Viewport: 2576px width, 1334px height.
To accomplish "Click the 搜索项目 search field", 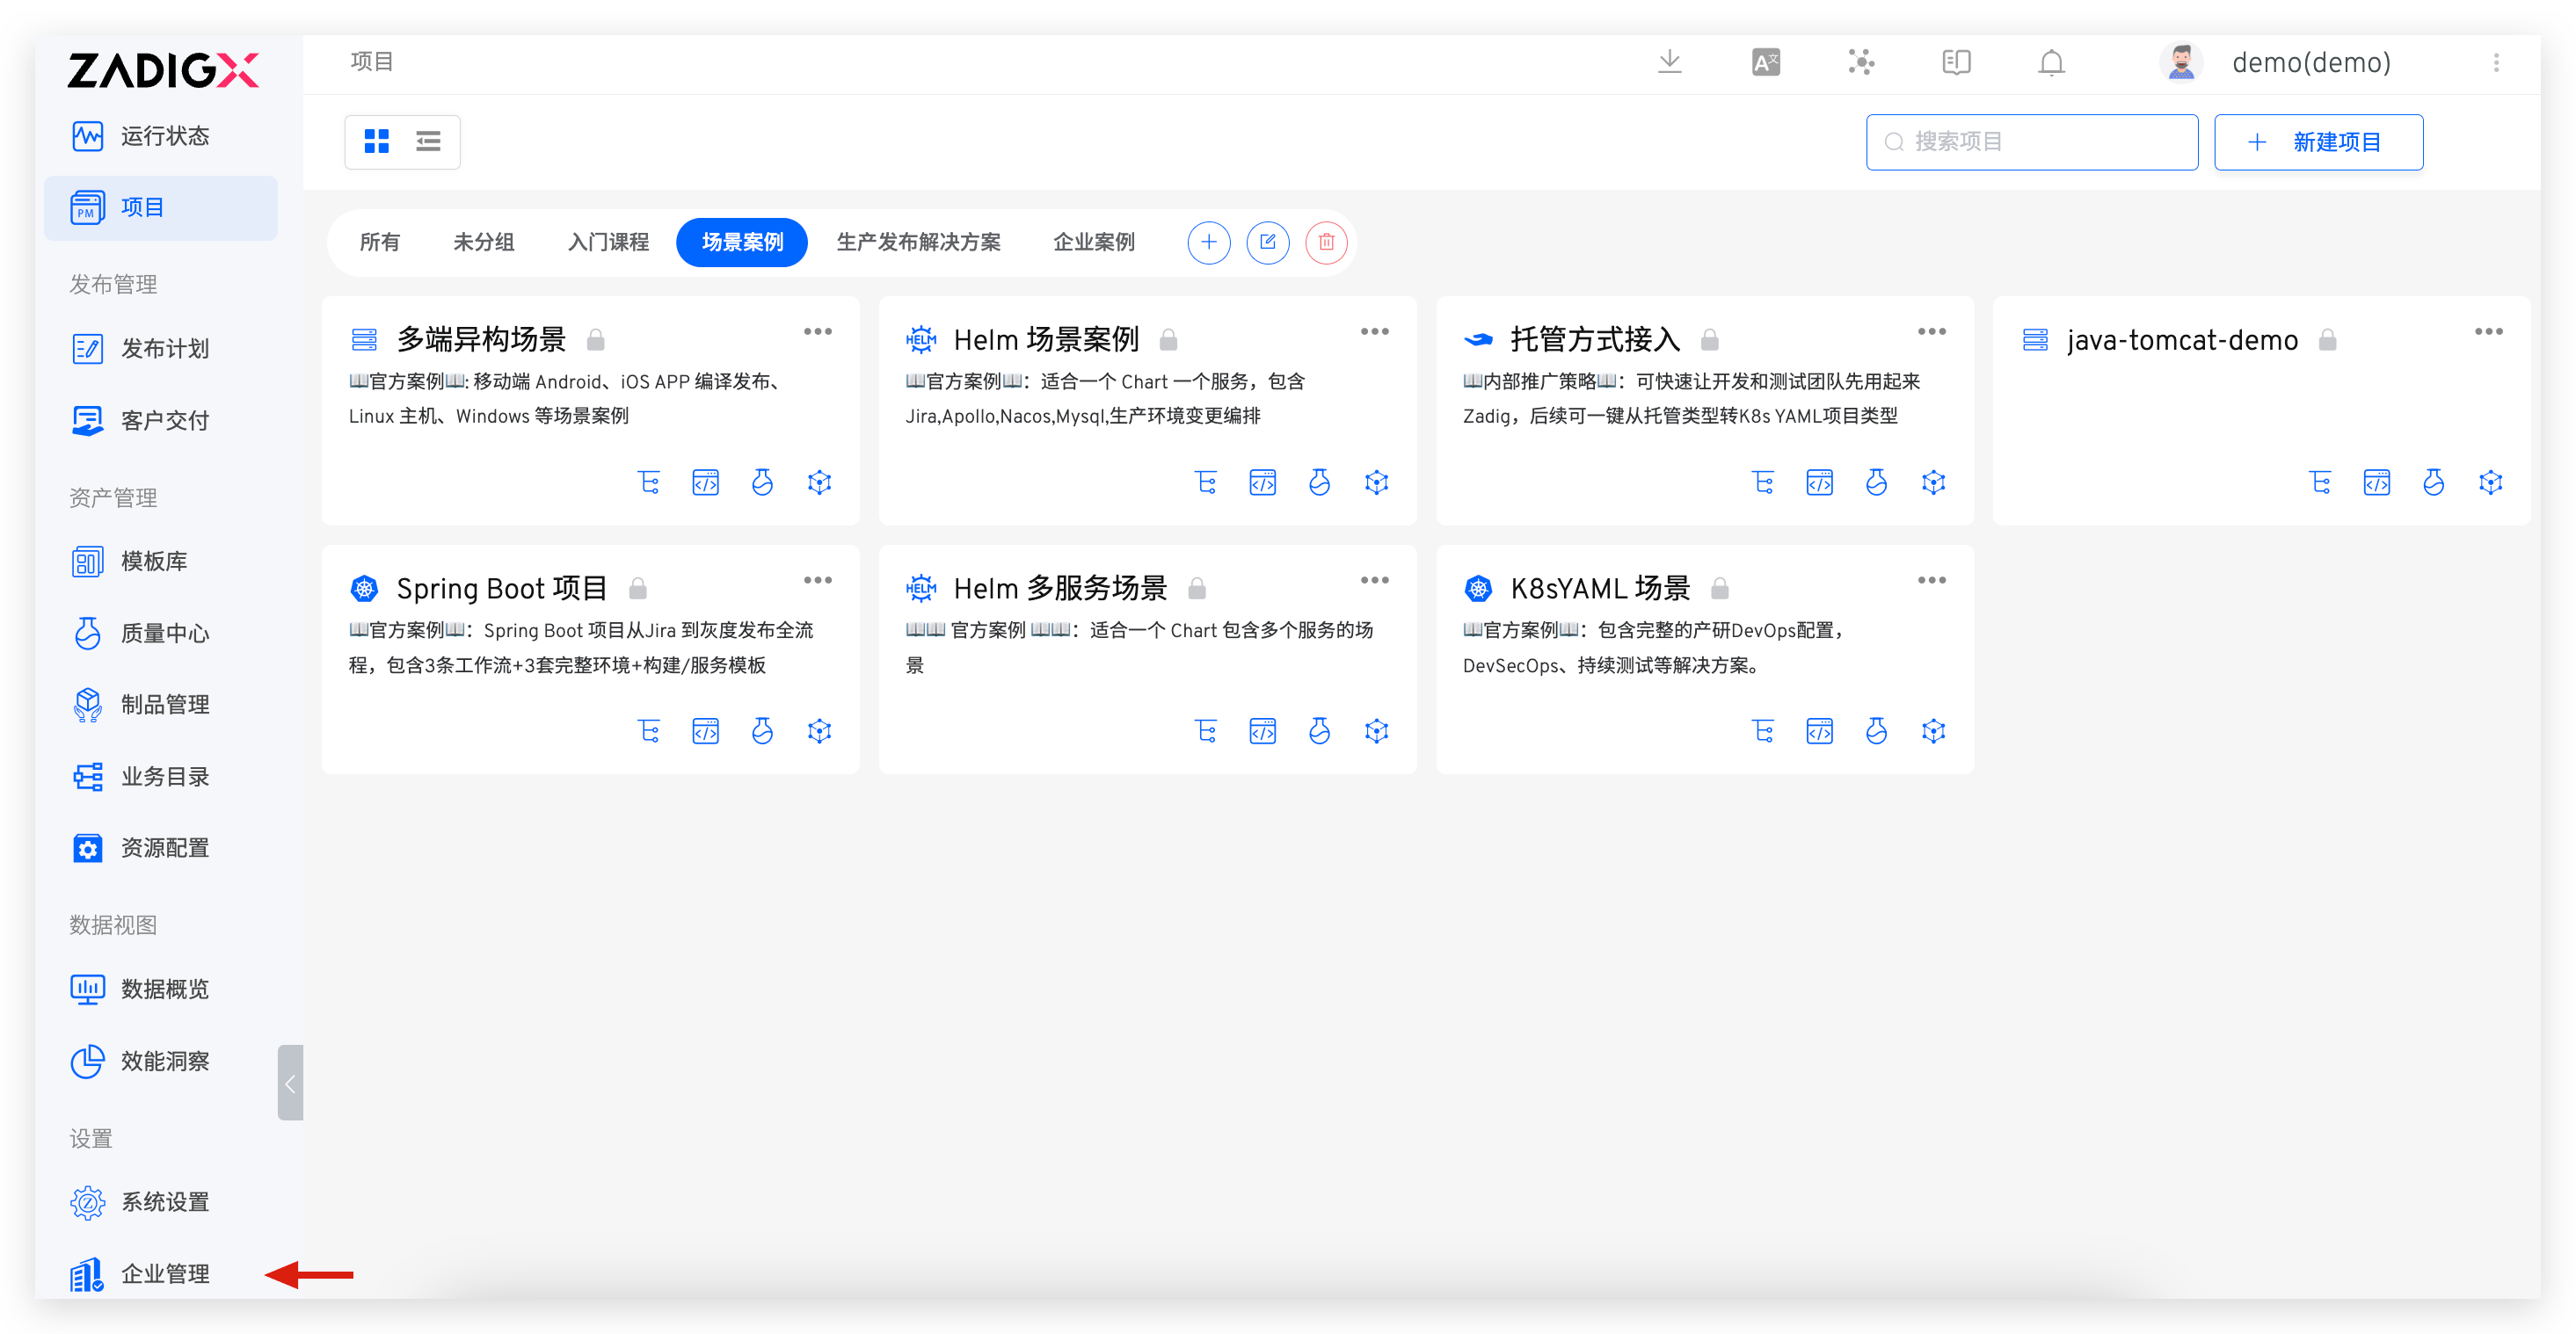I will (2031, 141).
